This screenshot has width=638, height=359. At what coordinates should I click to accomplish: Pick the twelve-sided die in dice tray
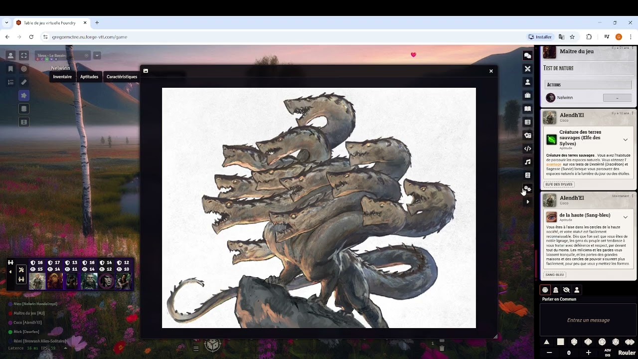click(x=602, y=342)
